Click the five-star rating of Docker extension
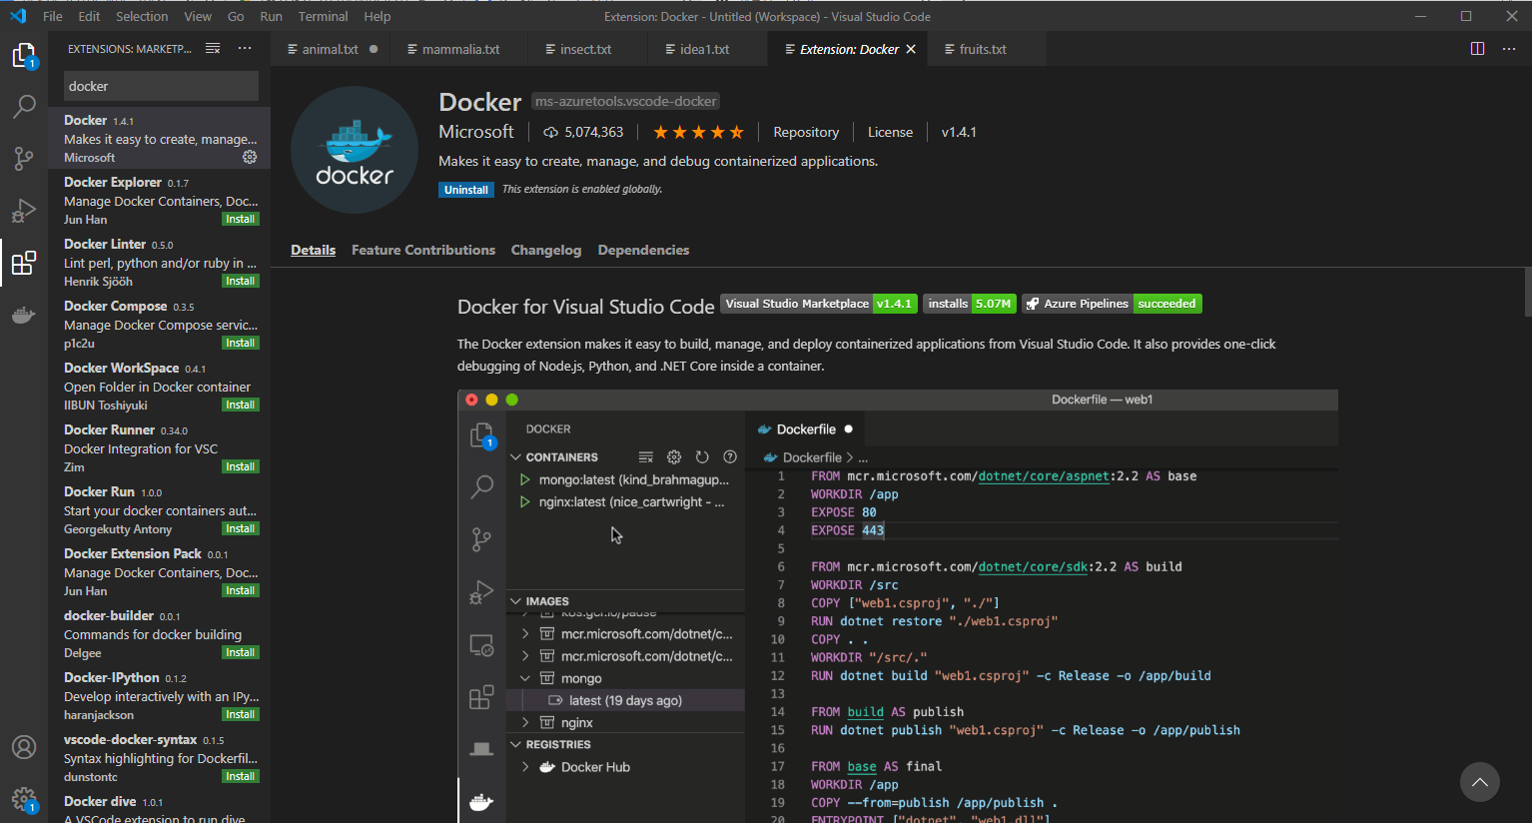Screen dimensions: 1532x823 [698, 132]
